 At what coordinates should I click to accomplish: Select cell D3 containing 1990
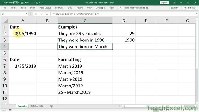124,40
